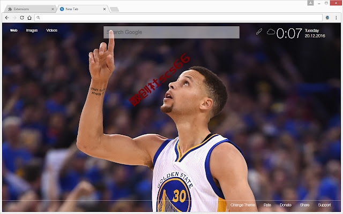Screen dimensions: 343x214
Task: Maximize the browser window
Action: click(x=326, y=3)
